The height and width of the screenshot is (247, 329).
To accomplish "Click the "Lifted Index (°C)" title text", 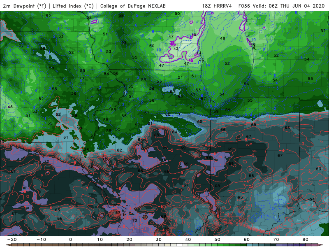I will coord(73,6).
